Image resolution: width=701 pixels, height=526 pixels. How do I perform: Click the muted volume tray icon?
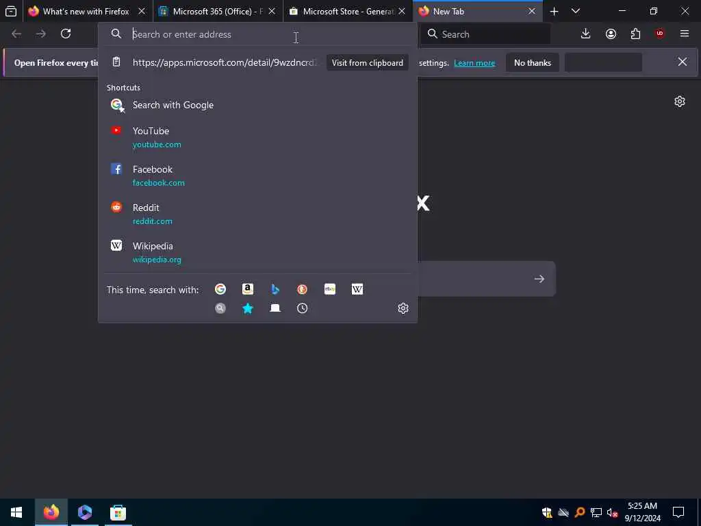click(613, 512)
